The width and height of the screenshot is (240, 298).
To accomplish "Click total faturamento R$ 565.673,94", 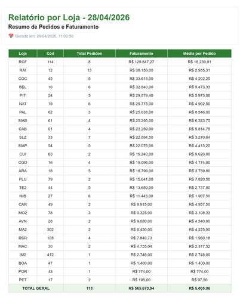I will [141, 288].
